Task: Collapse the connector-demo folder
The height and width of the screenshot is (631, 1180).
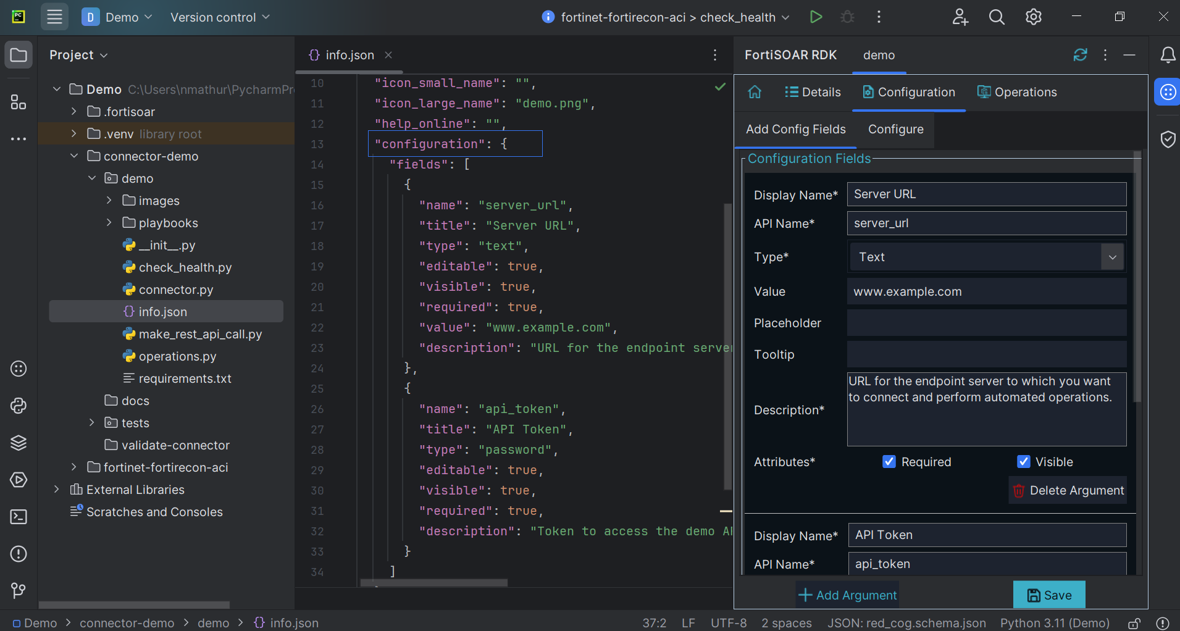Action: [x=74, y=156]
